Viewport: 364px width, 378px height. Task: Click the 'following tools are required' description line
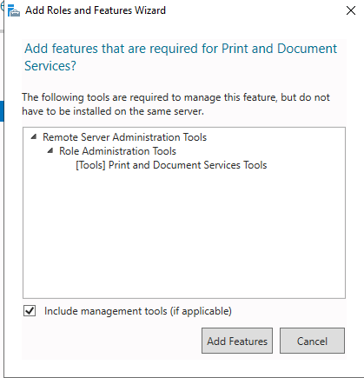[x=175, y=97]
